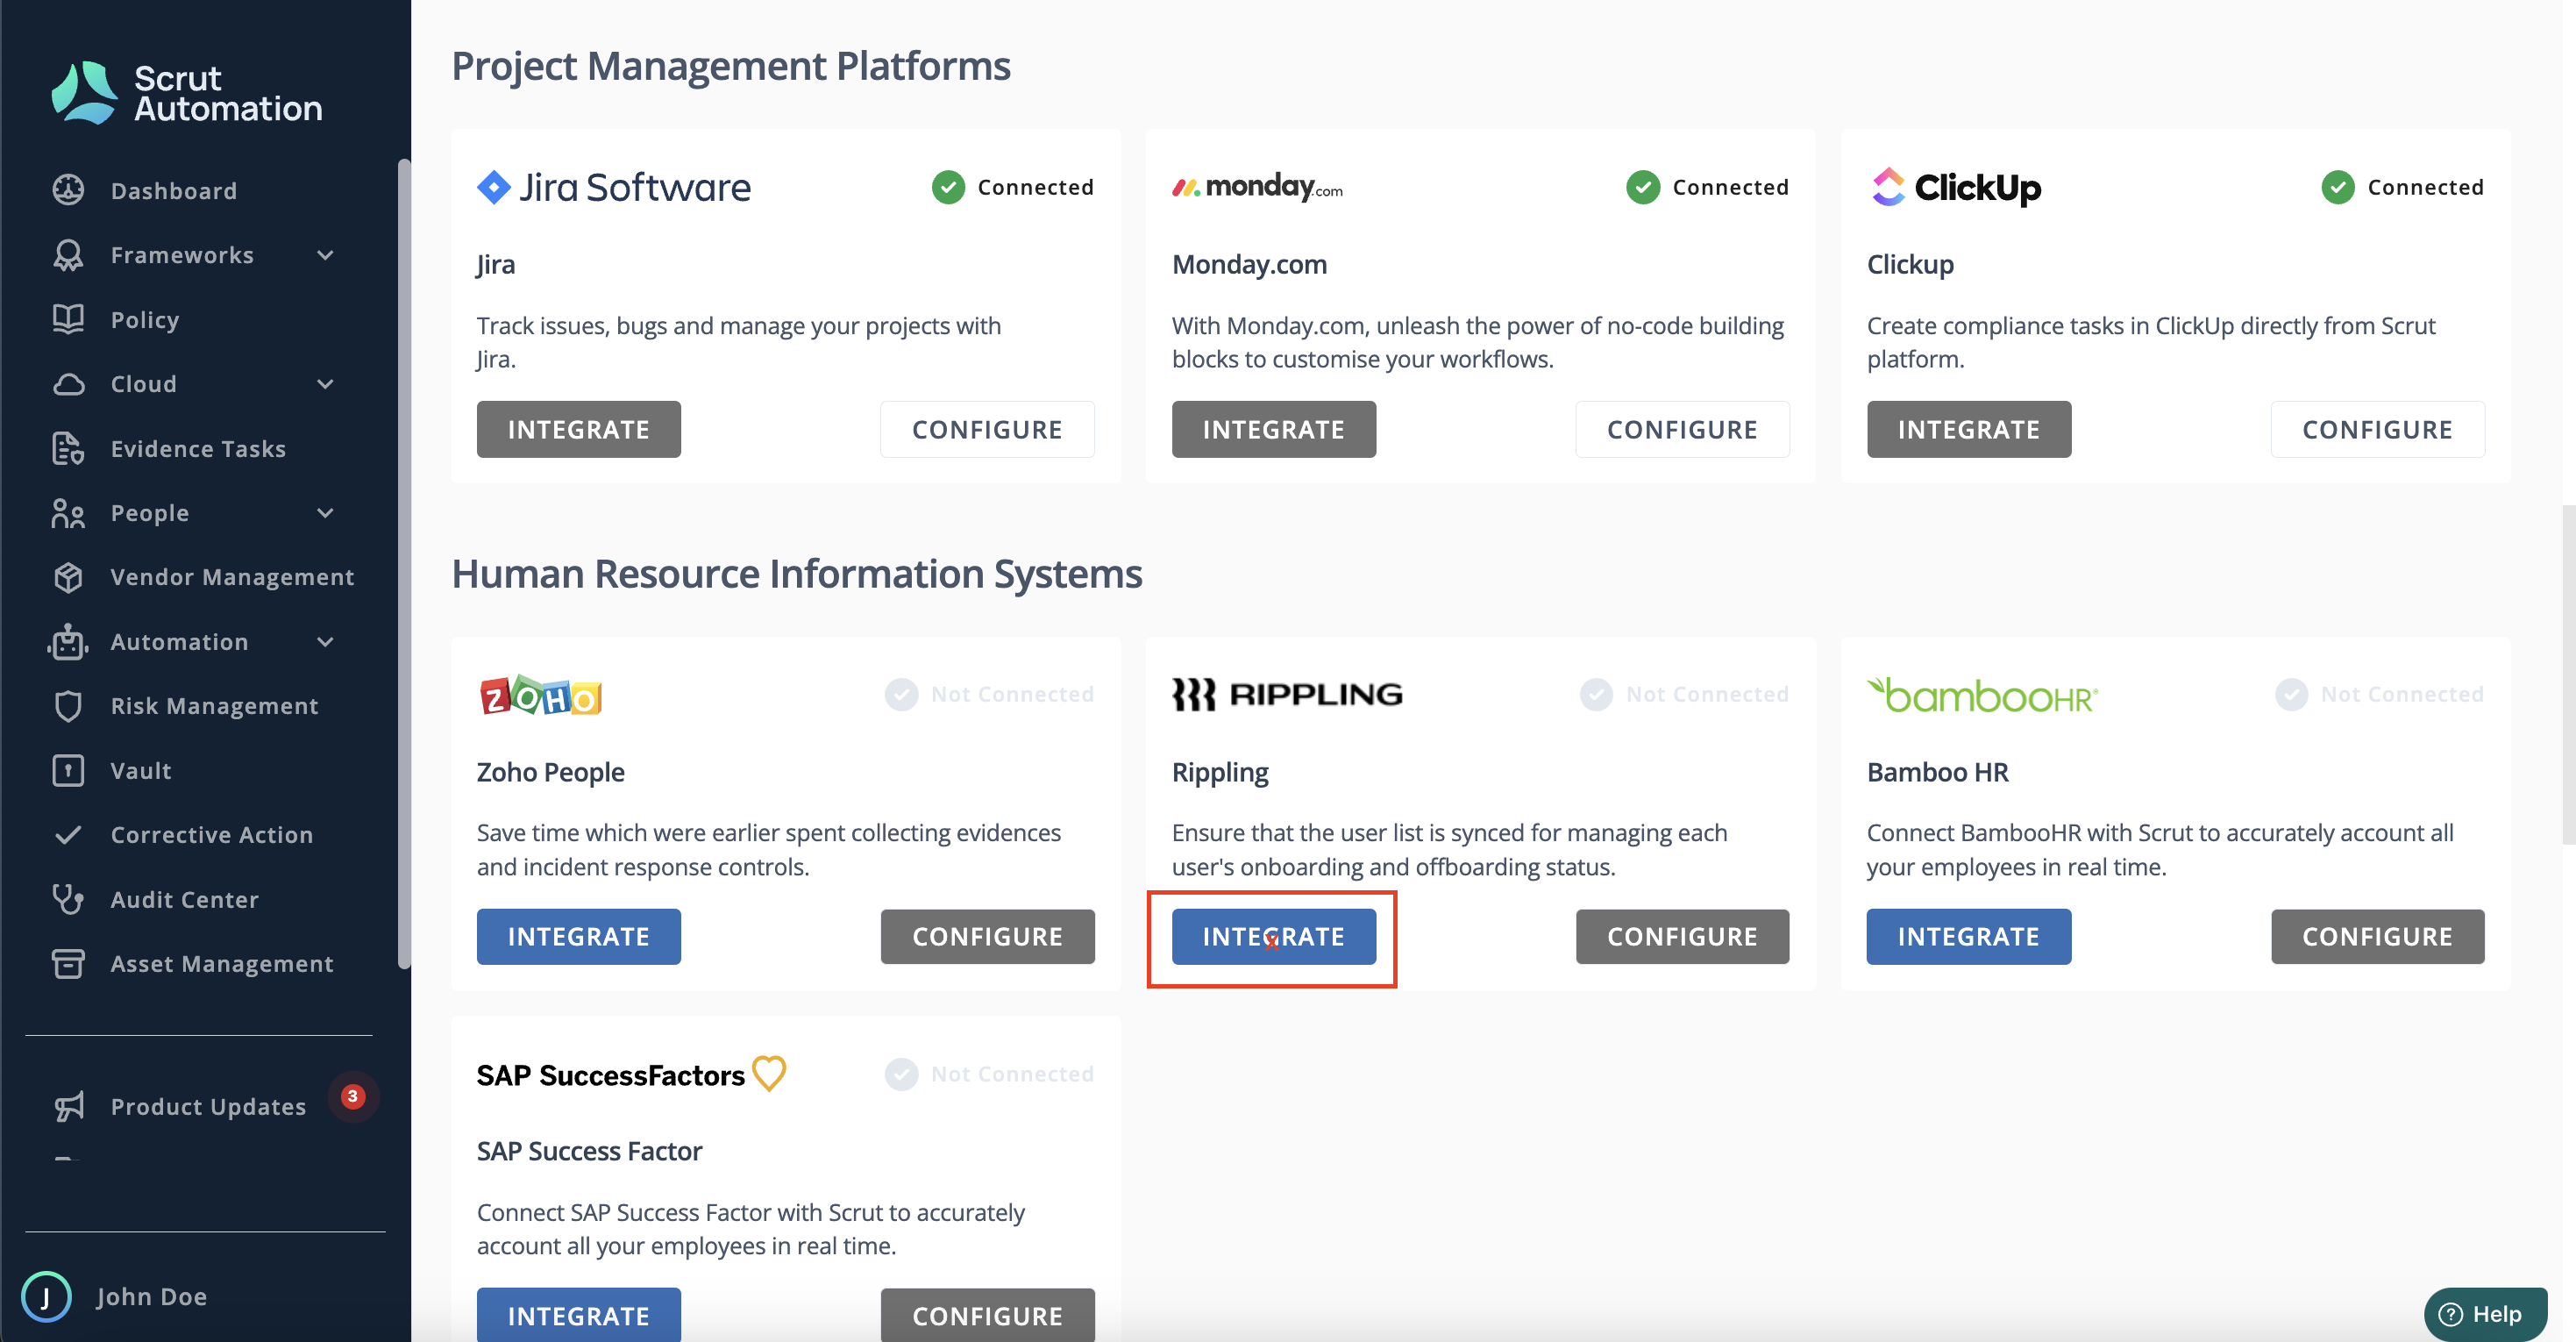2576x1342 pixels.
Task: Click the sidebar scrollbar
Action: coord(404,563)
